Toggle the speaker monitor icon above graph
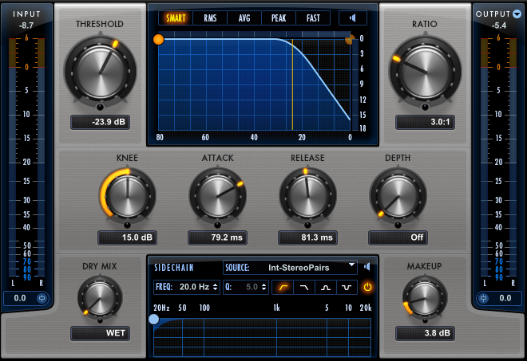Viewport: 527px width, 361px height. (353, 18)
